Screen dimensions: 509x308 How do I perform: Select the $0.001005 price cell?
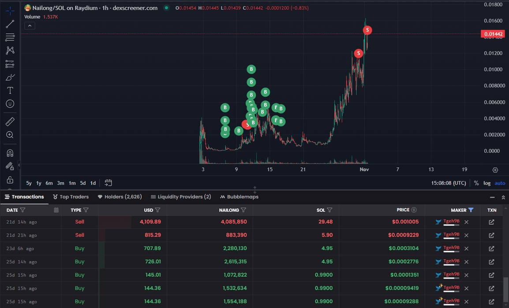405,222
